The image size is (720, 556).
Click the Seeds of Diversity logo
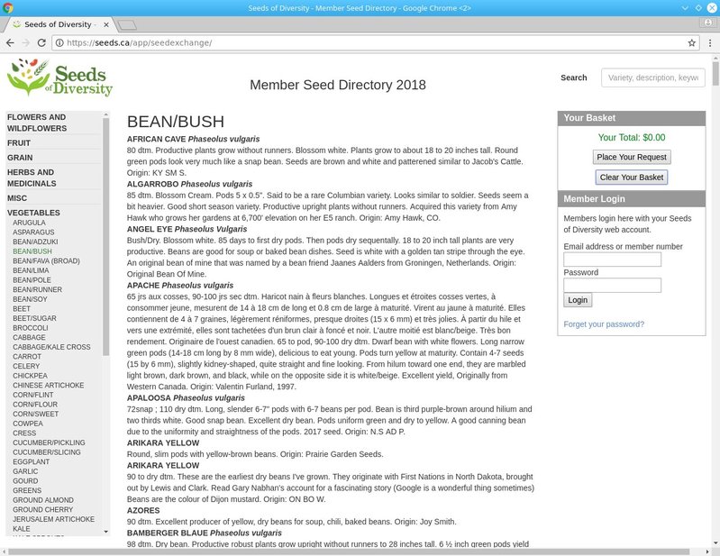click(59, 77)
